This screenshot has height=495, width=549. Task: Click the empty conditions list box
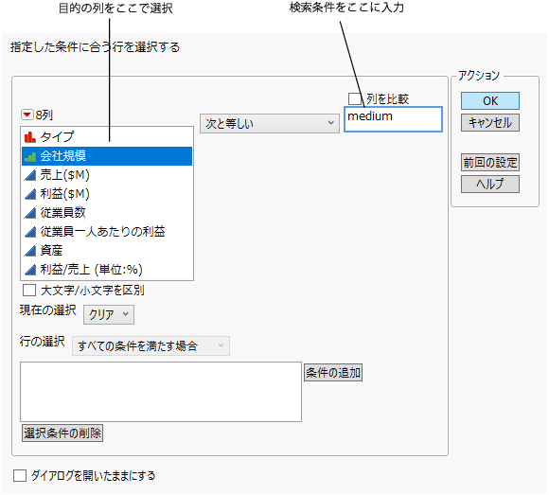coord(161,392)
